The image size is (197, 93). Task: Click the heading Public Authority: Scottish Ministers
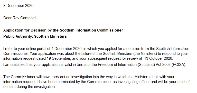(x=35, y=36)
